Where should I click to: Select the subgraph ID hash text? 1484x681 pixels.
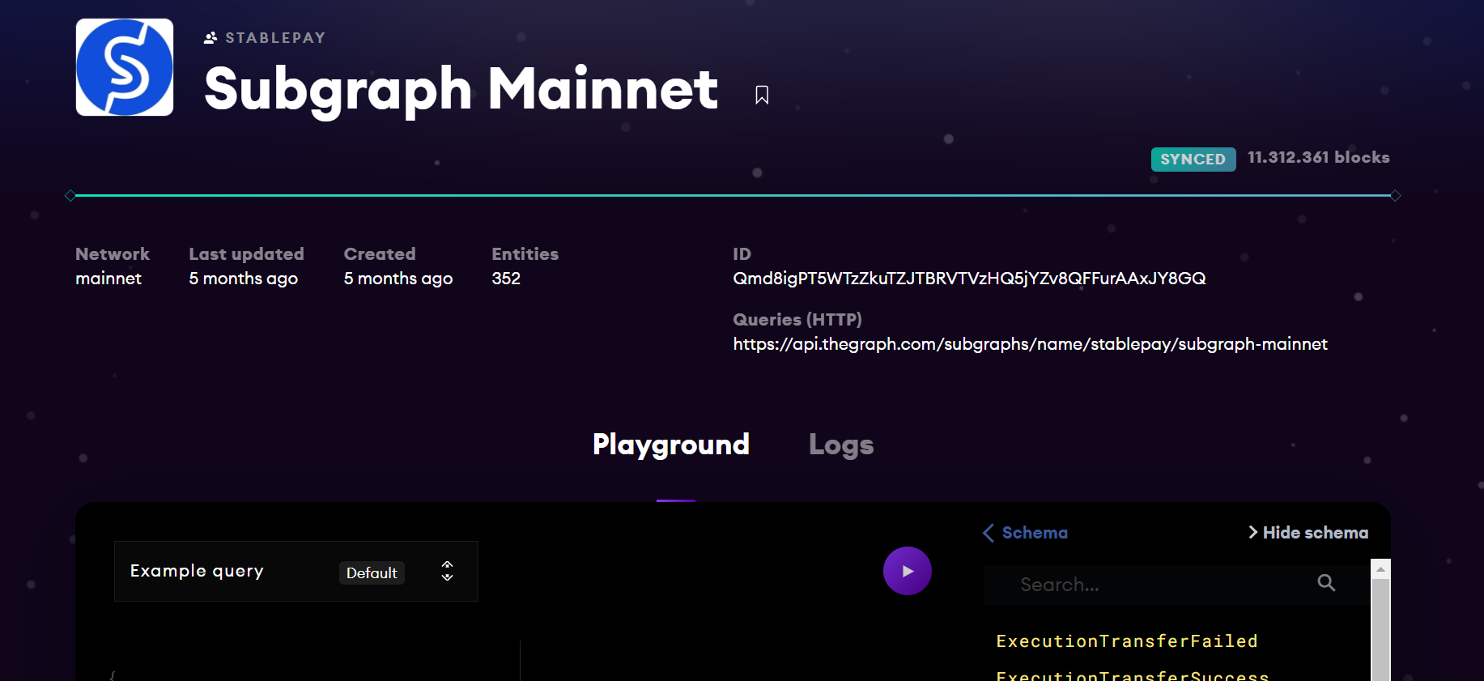click(x=969, y=279)
